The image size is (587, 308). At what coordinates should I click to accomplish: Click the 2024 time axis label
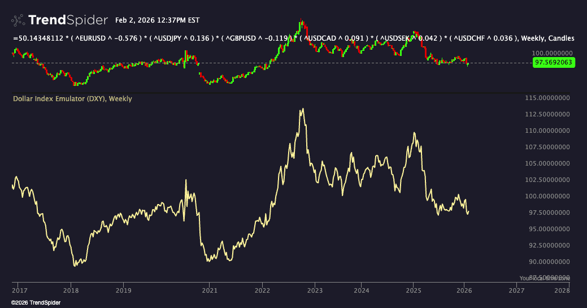[362, 290]
